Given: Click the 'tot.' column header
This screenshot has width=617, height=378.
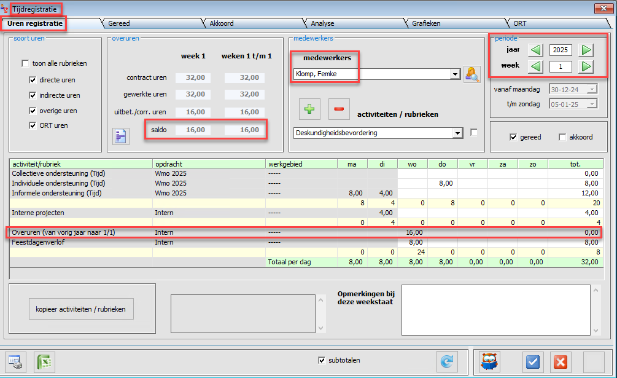Looking at the screenshot, I should 575,164.
